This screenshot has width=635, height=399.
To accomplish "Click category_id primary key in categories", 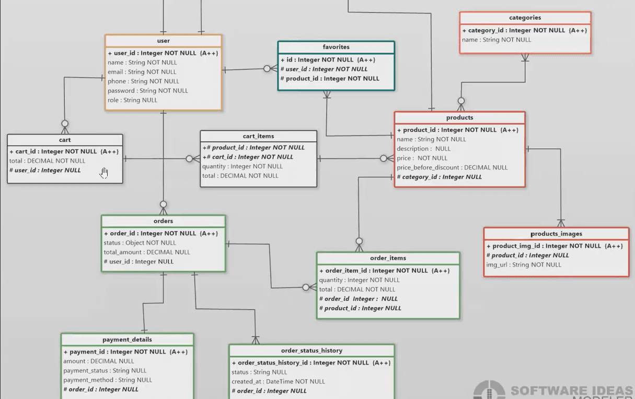I will (525, 31).
